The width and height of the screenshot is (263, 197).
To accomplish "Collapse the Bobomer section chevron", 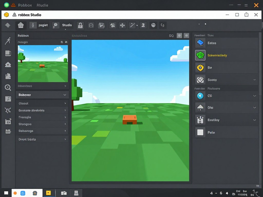I will point(64,95).
